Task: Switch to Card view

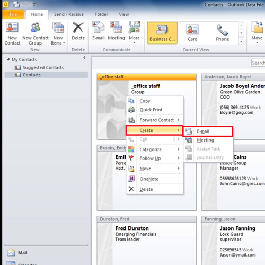Action: click(192, 33)
